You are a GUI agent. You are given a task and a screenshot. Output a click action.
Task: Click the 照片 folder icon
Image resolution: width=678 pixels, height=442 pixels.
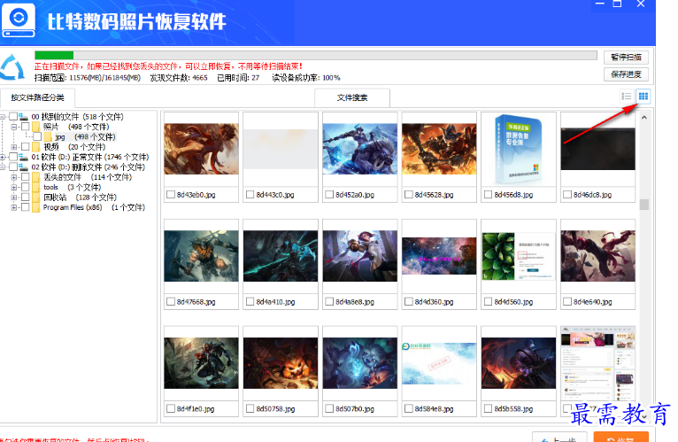36,127
